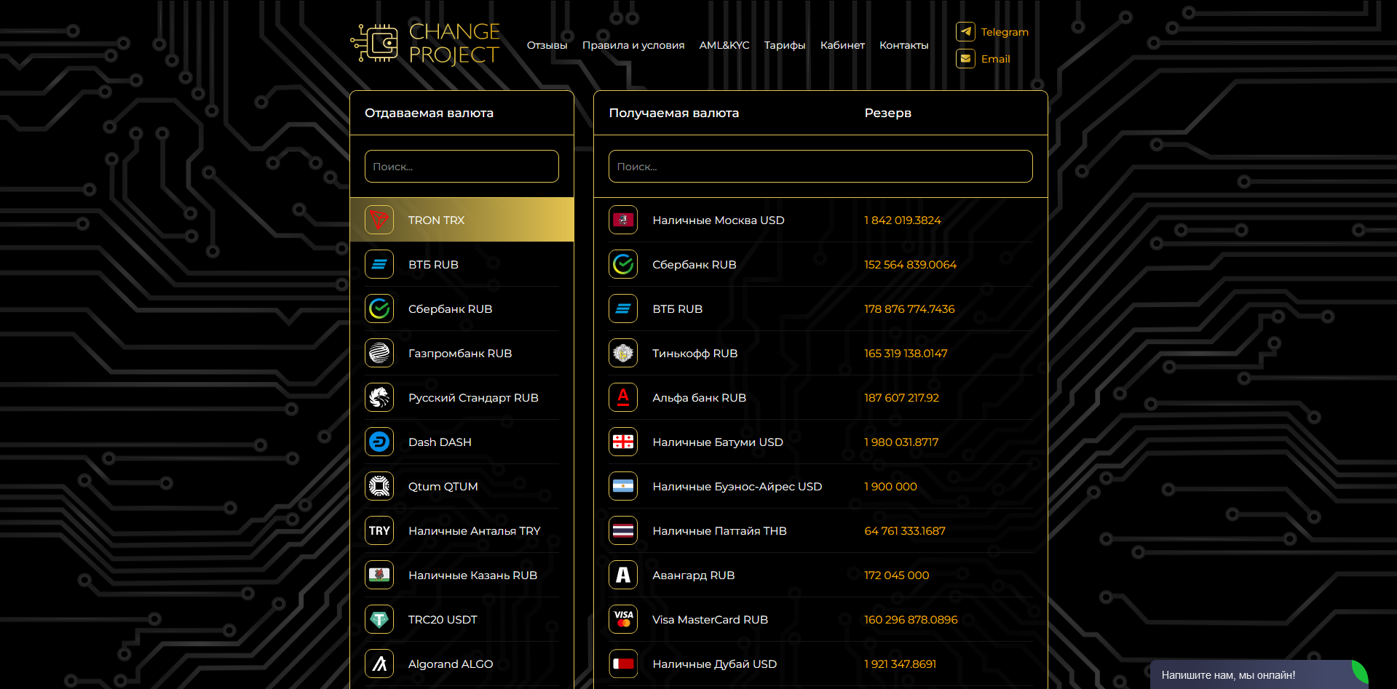Viewport: 1397px width, 689px height.
Task: Focus the search field under Получаемая валюта
Action: (820, 166)
